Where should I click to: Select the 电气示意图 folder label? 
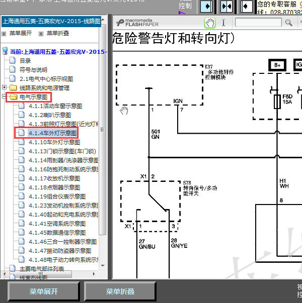pyautogui.click(x=34, y=97)
